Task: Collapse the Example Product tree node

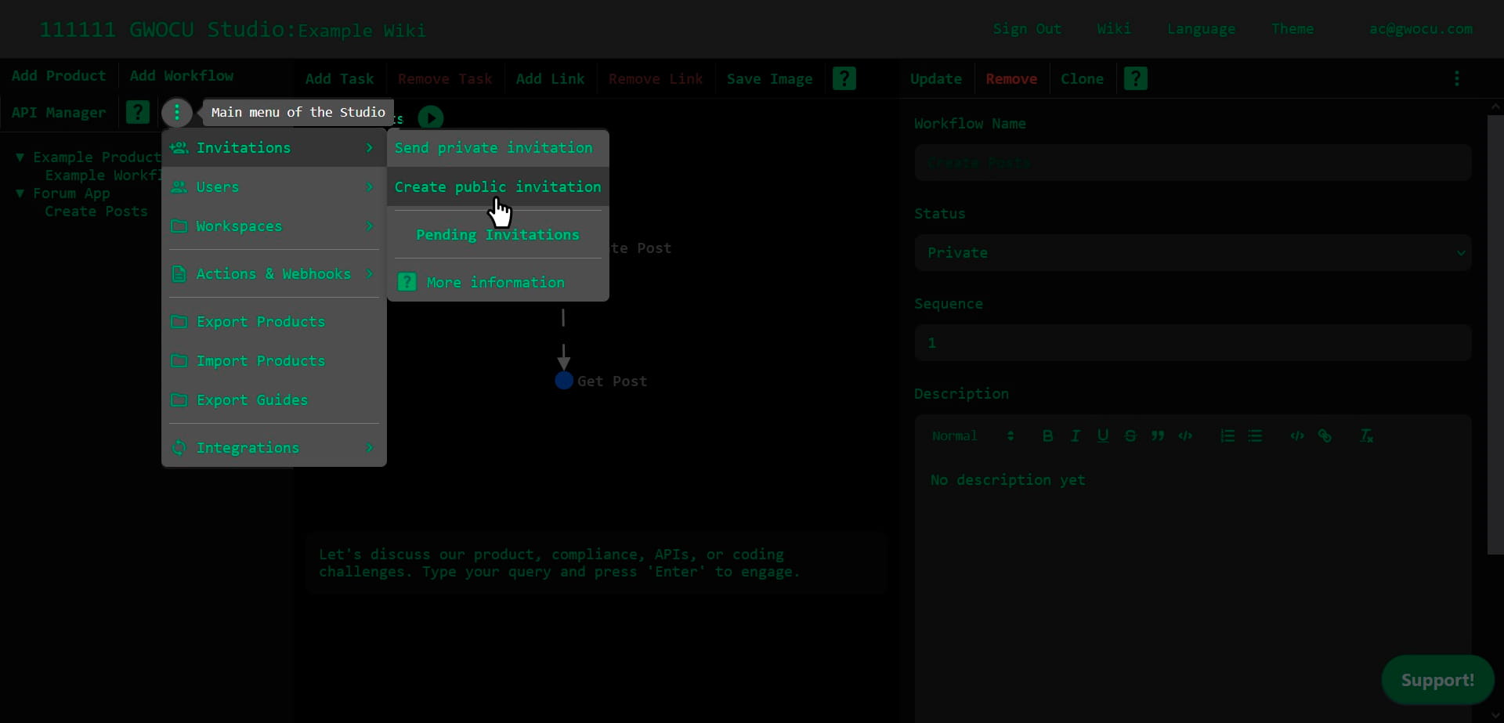Action: (x=20, y=157)
